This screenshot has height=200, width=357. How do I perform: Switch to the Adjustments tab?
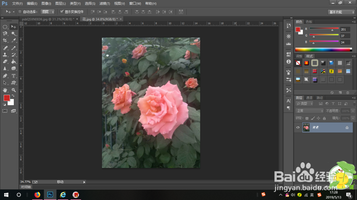point(299,56)
